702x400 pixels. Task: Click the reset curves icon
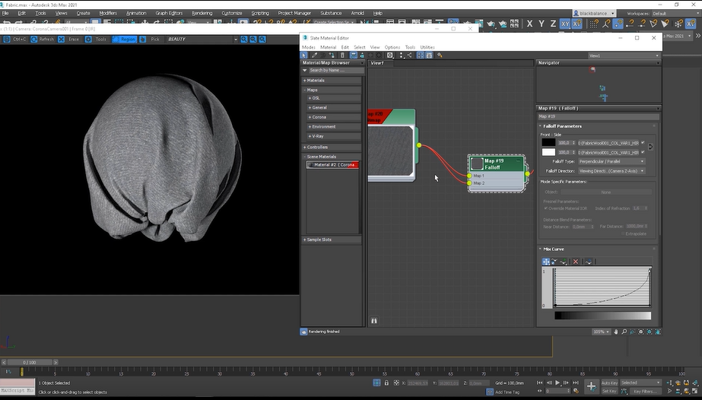588,262
